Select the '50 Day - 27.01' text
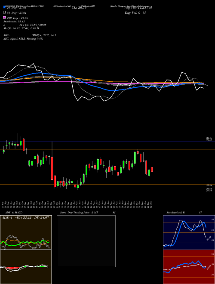The image size is (215, 284). point(17,13)
